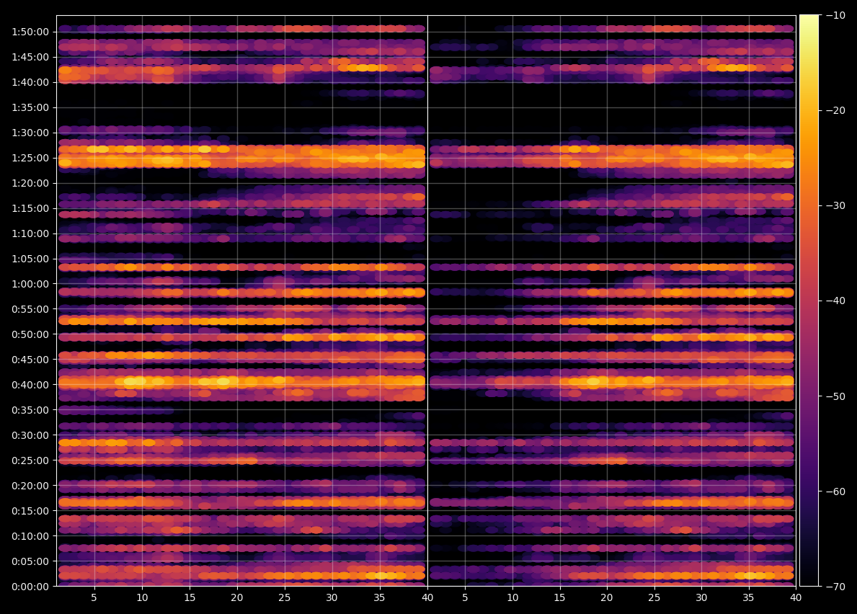Click the 0:45:00 y-axis tick label
Image resolution: width=857 pixels, height=614 pixels.
(x=30, y=360)
